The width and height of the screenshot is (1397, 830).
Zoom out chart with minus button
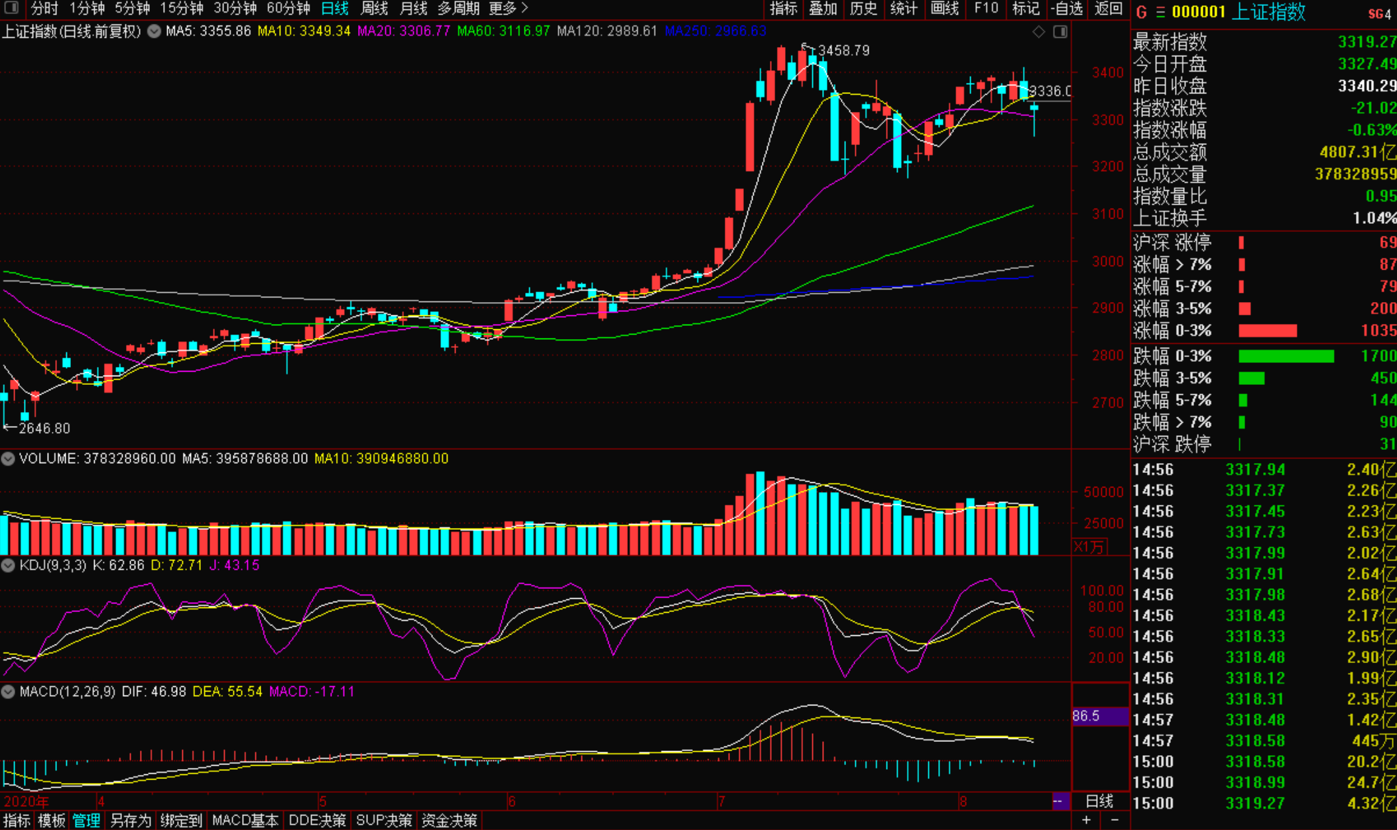coord(1115,821)
